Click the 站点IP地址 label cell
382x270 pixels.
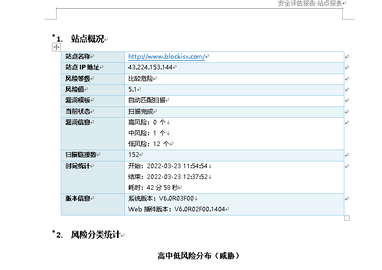coord(93,68)
